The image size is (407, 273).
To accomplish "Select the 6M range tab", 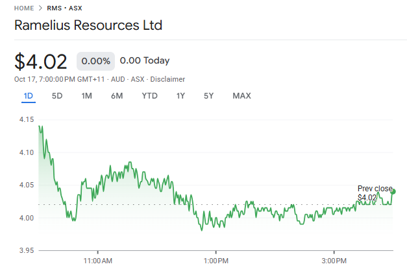I will pos(117,96).
